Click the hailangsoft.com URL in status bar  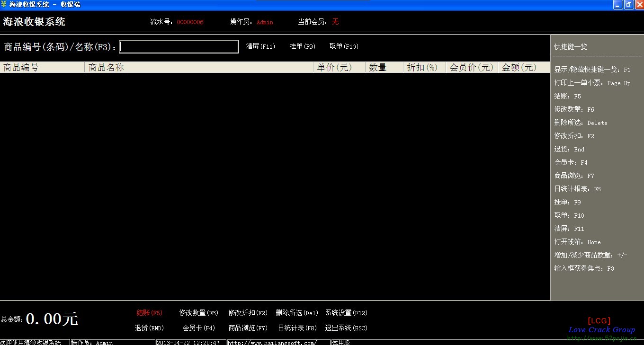tap(272, 343)
